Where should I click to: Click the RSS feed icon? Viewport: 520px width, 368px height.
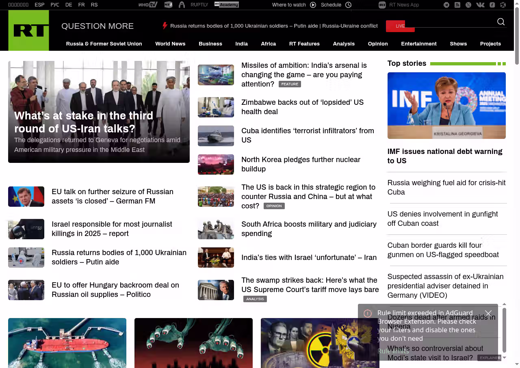coord(457,5)
